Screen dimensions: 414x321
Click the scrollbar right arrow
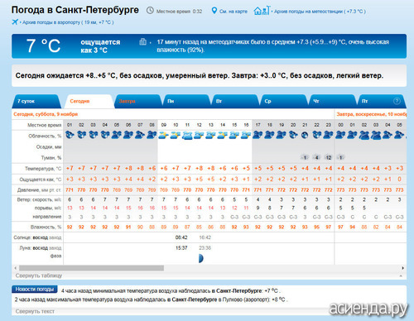tap(403, 268)
